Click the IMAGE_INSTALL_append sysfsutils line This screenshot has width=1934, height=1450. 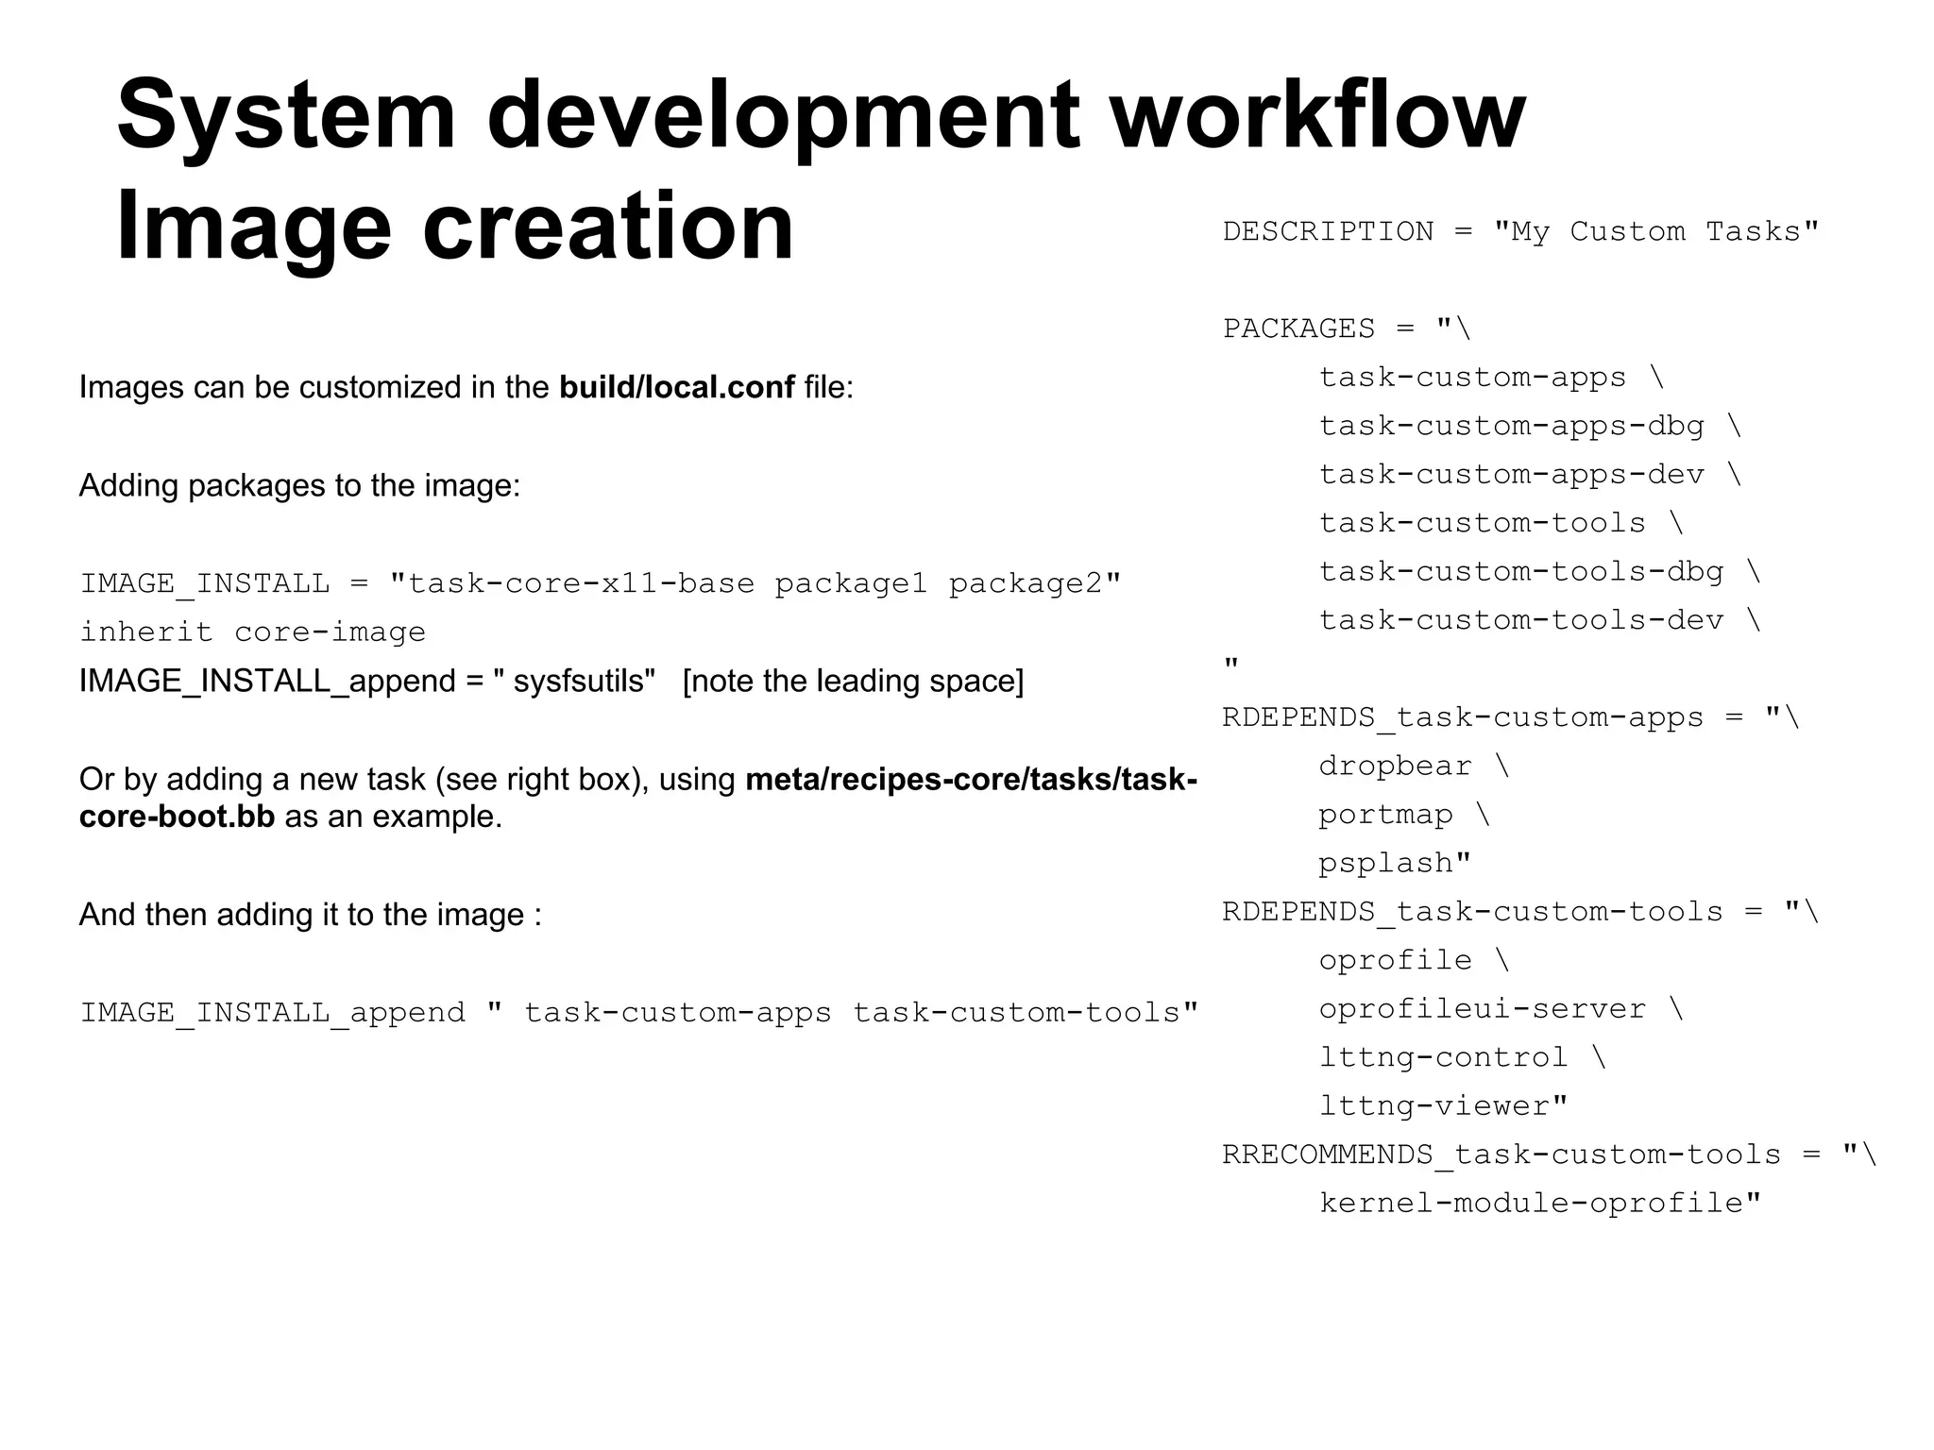366,681
